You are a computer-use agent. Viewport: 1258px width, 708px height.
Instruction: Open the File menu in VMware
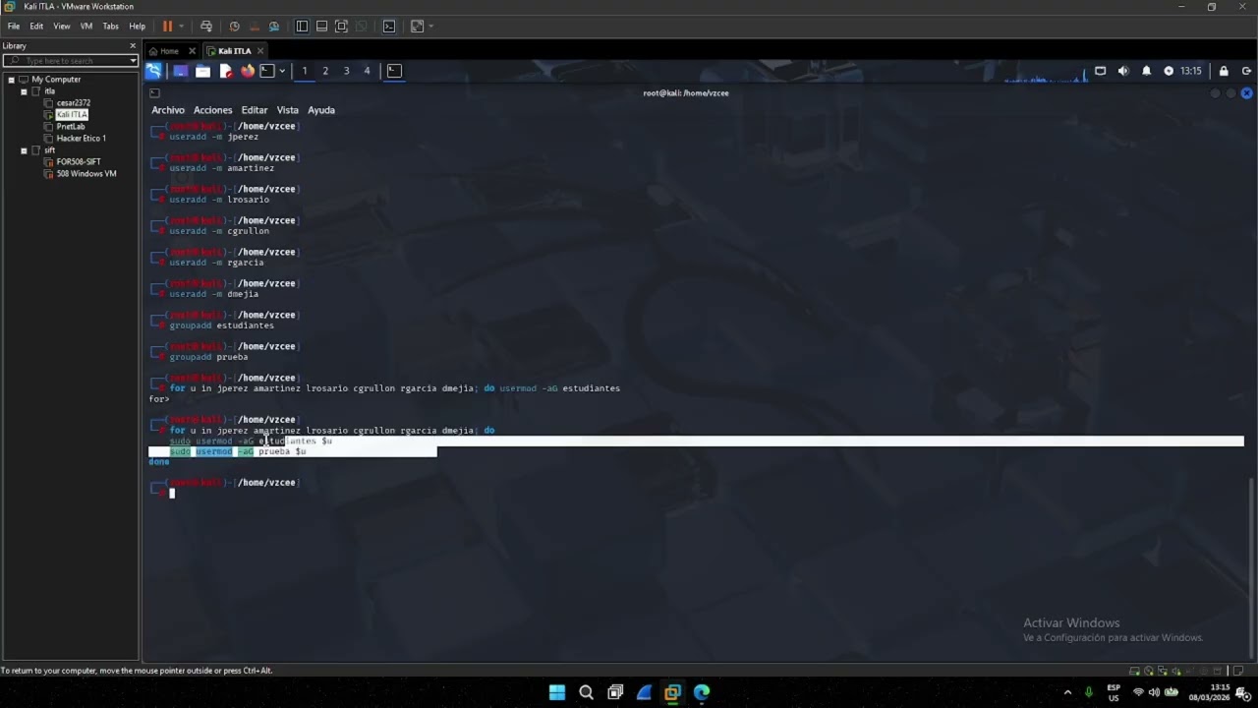point(14,27)
